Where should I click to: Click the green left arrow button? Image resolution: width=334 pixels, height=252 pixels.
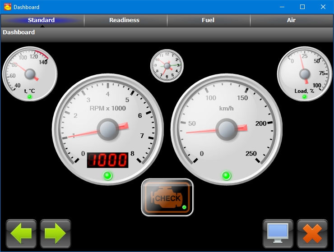point(21,234)
